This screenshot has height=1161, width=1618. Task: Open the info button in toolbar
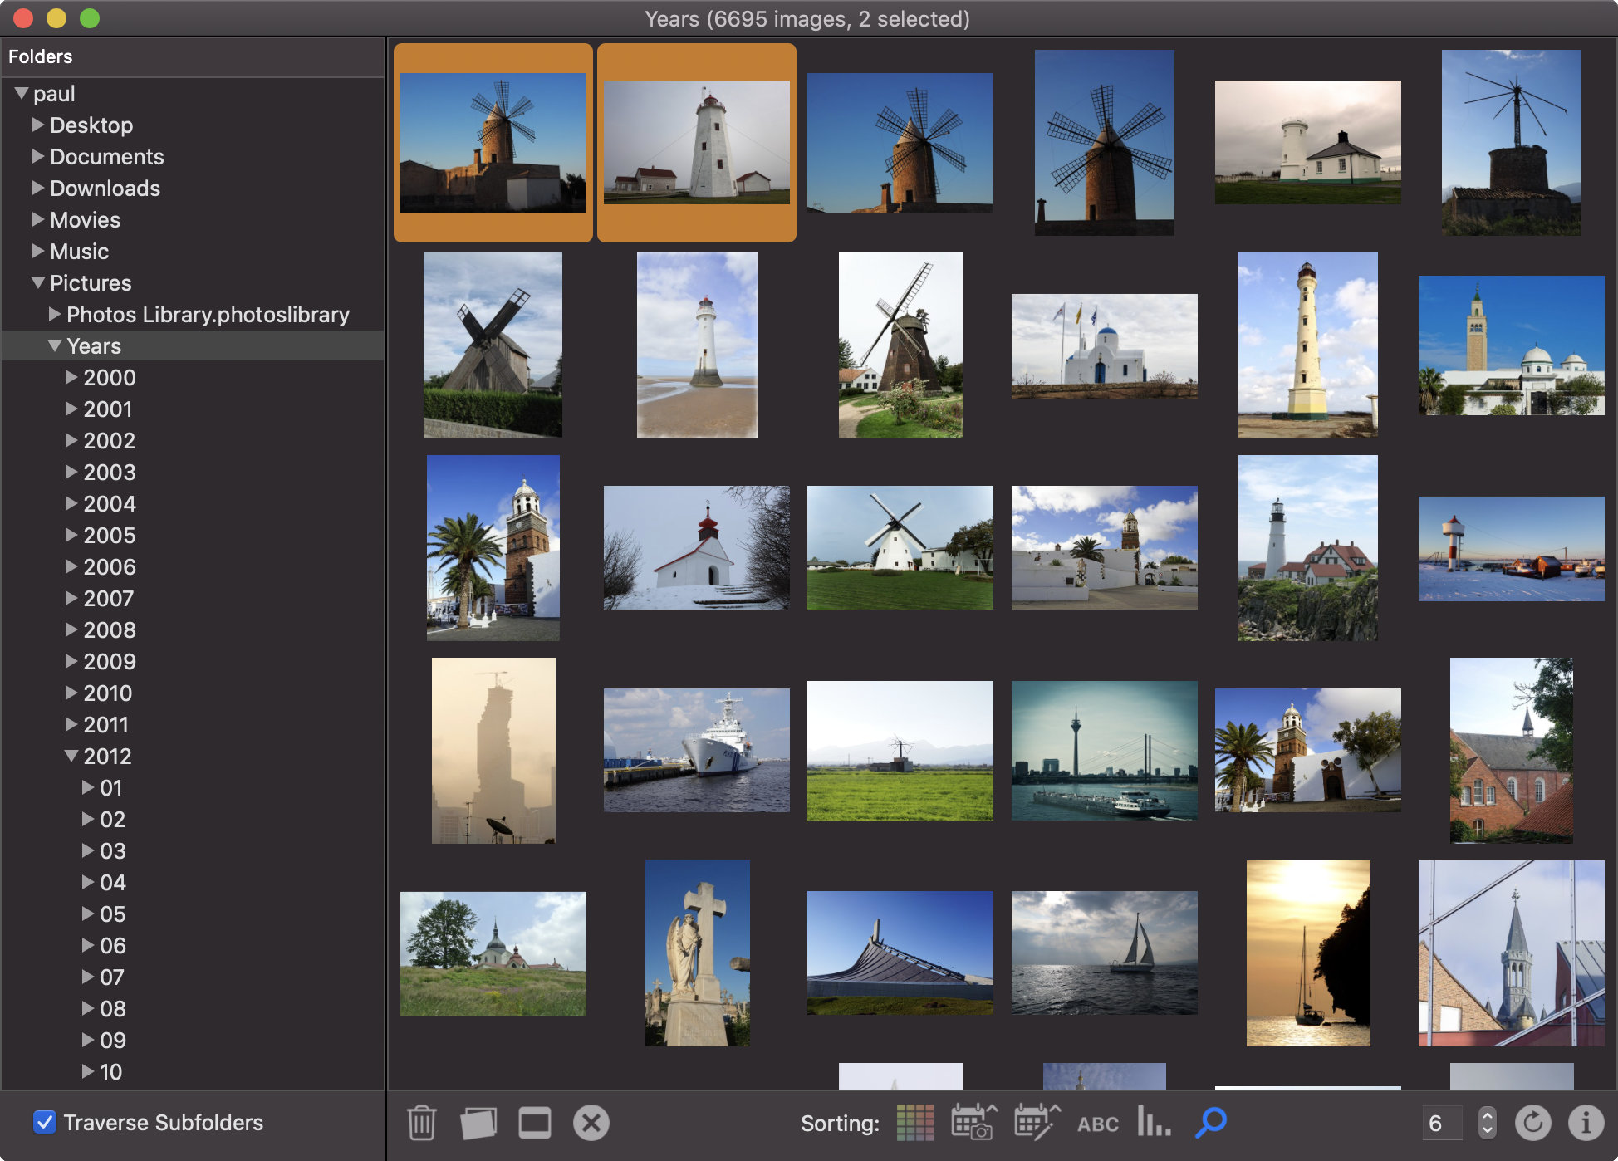[x=1586, y=1123]
